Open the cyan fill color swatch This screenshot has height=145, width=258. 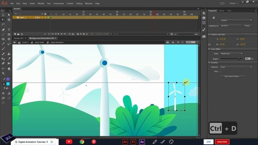pos(8,84)
